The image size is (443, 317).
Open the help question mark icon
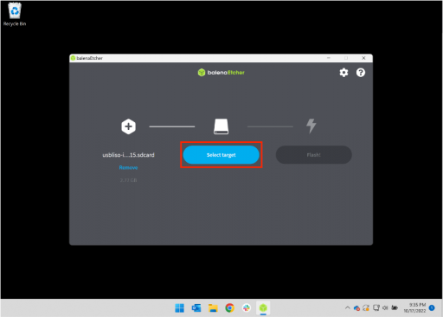pyautogui.click(x=361, y=73)
